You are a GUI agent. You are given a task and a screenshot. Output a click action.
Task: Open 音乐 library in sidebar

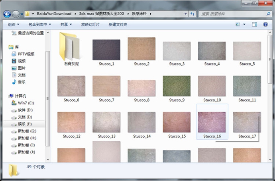19,82
